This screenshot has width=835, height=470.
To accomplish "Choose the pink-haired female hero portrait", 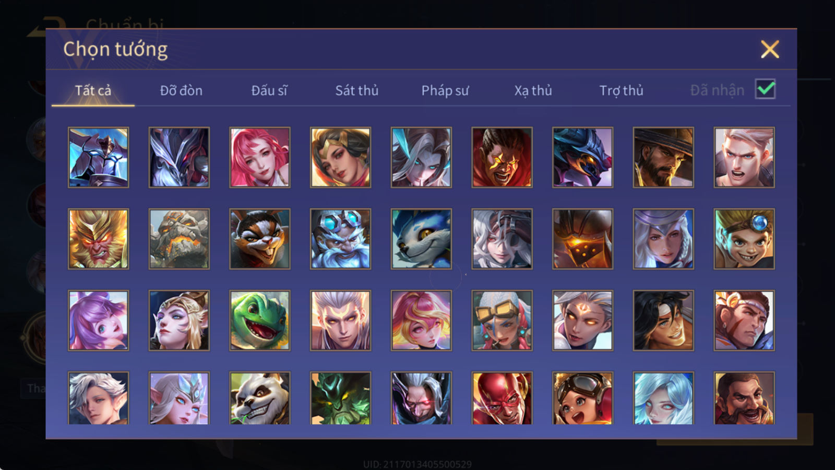I will pos(260,157).
